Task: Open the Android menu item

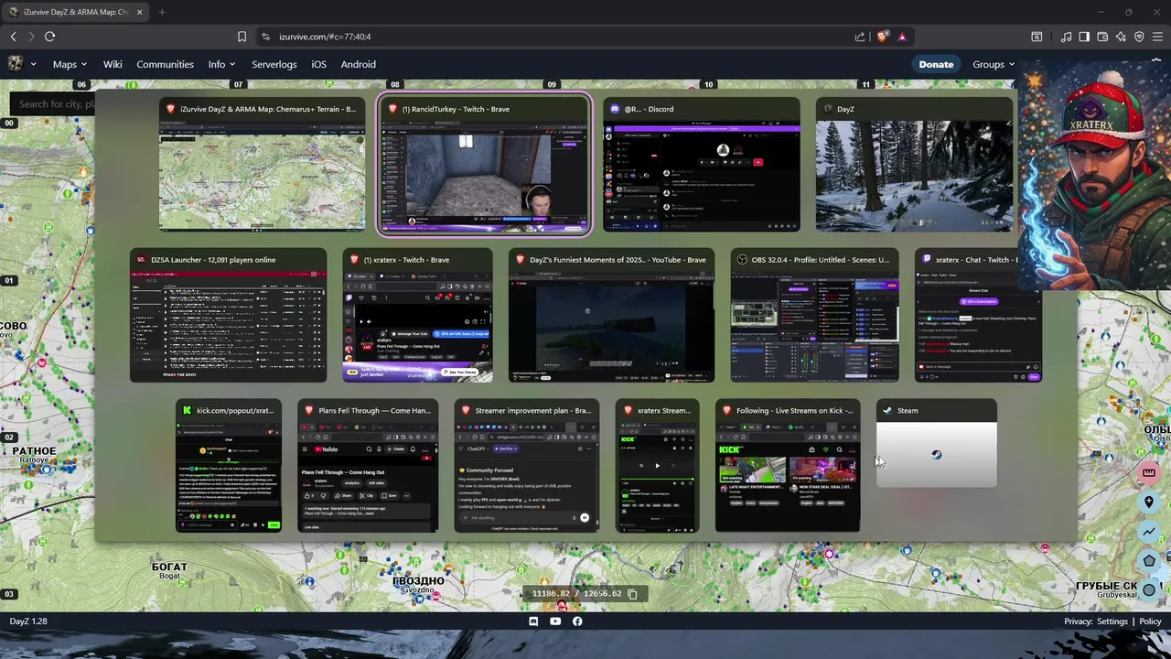Action: tap(358, 65)
